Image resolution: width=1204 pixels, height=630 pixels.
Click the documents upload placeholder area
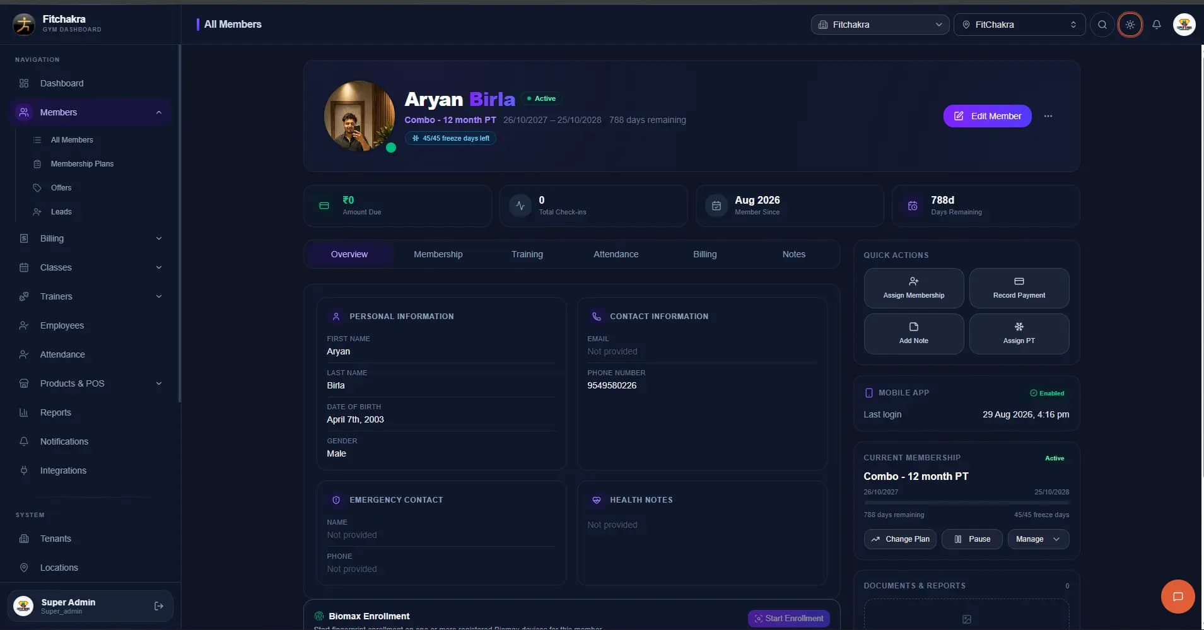(966, 615)
